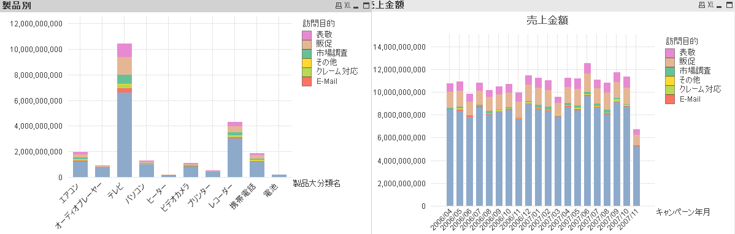Select the テレビ bar in product chart
This screenshot has width=735, height=234.
[124, 110]
